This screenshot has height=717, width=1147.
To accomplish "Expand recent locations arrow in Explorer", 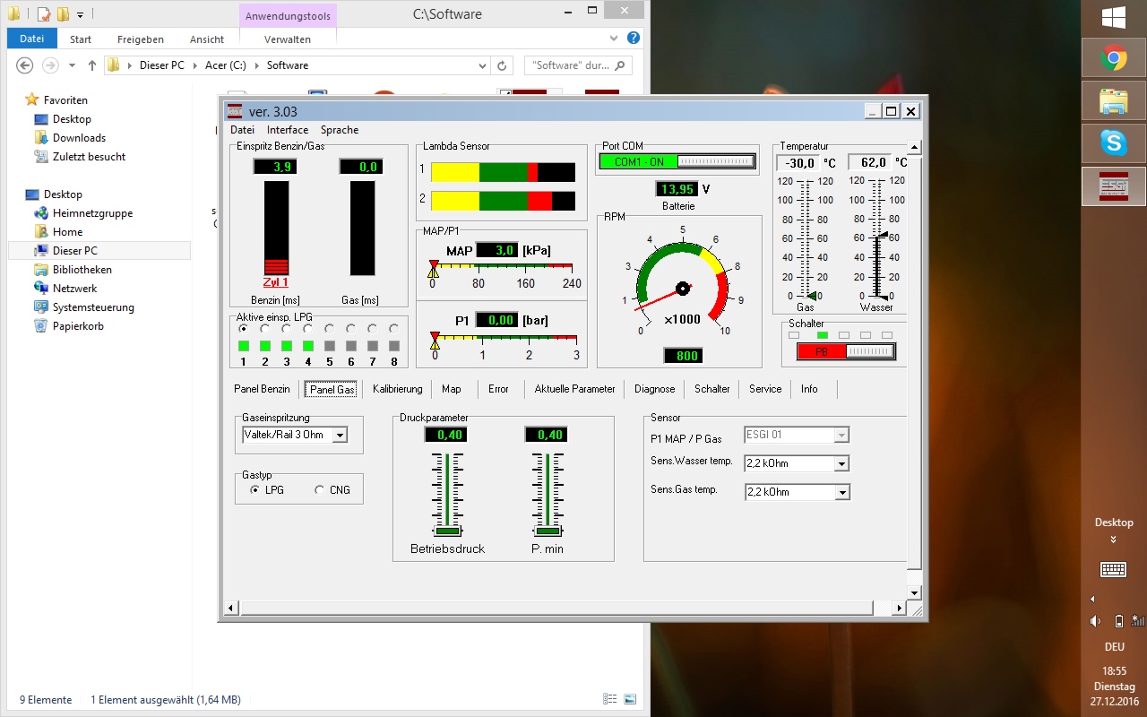I will pos(73,65).
